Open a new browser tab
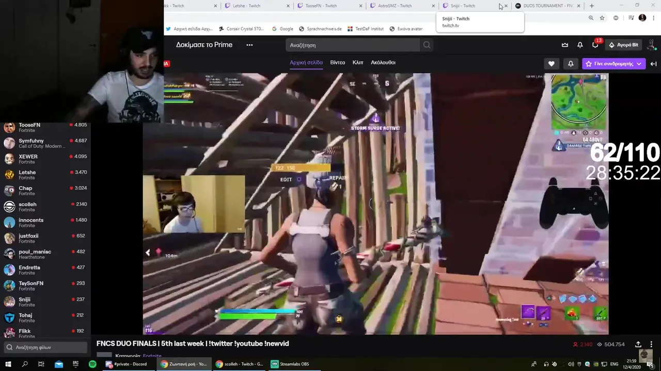Viewport: 661px width, 371px height. [x=592, y=6]
